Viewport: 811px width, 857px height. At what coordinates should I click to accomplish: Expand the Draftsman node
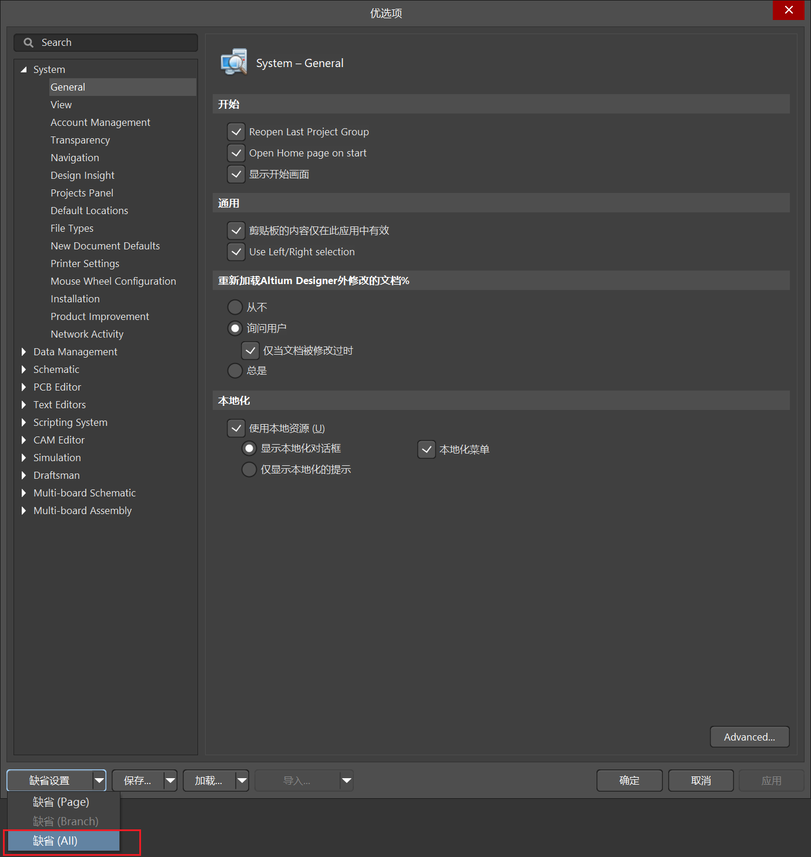[x=24, y=475]
